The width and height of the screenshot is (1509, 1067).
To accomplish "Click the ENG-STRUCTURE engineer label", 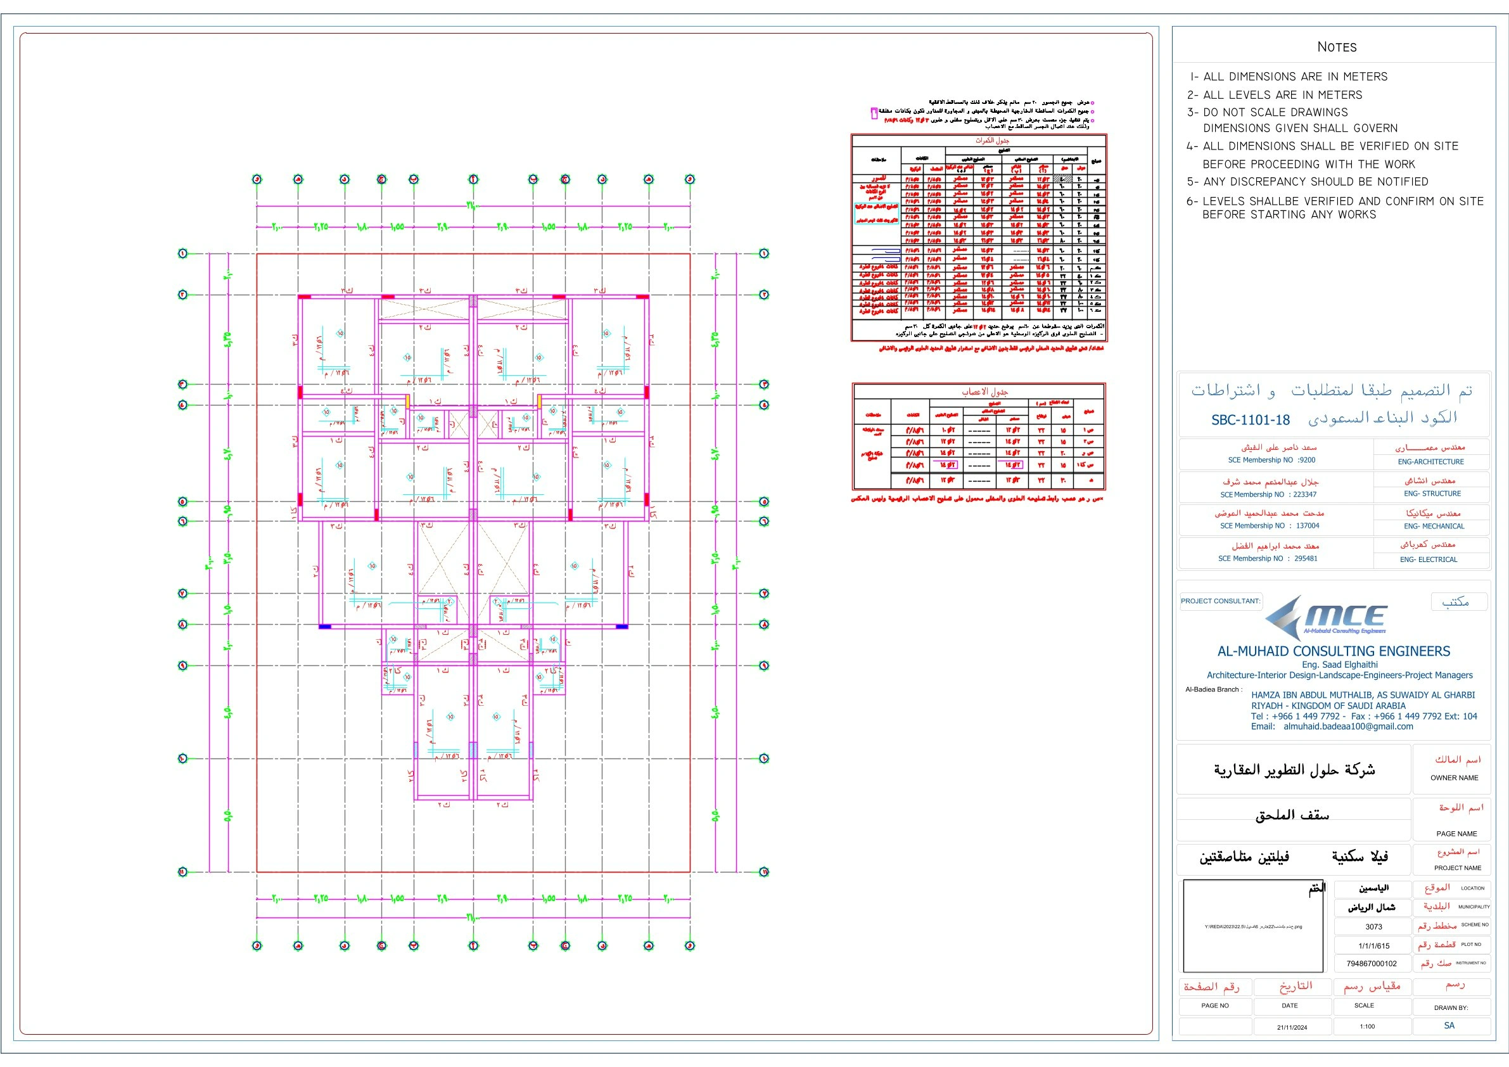I will (x=1432, y=494).
